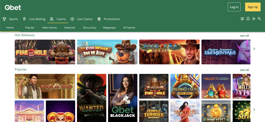Open the Million Vegas game tile
The image size is (265, 122).
pyautogui.click(x=241, y=86)
